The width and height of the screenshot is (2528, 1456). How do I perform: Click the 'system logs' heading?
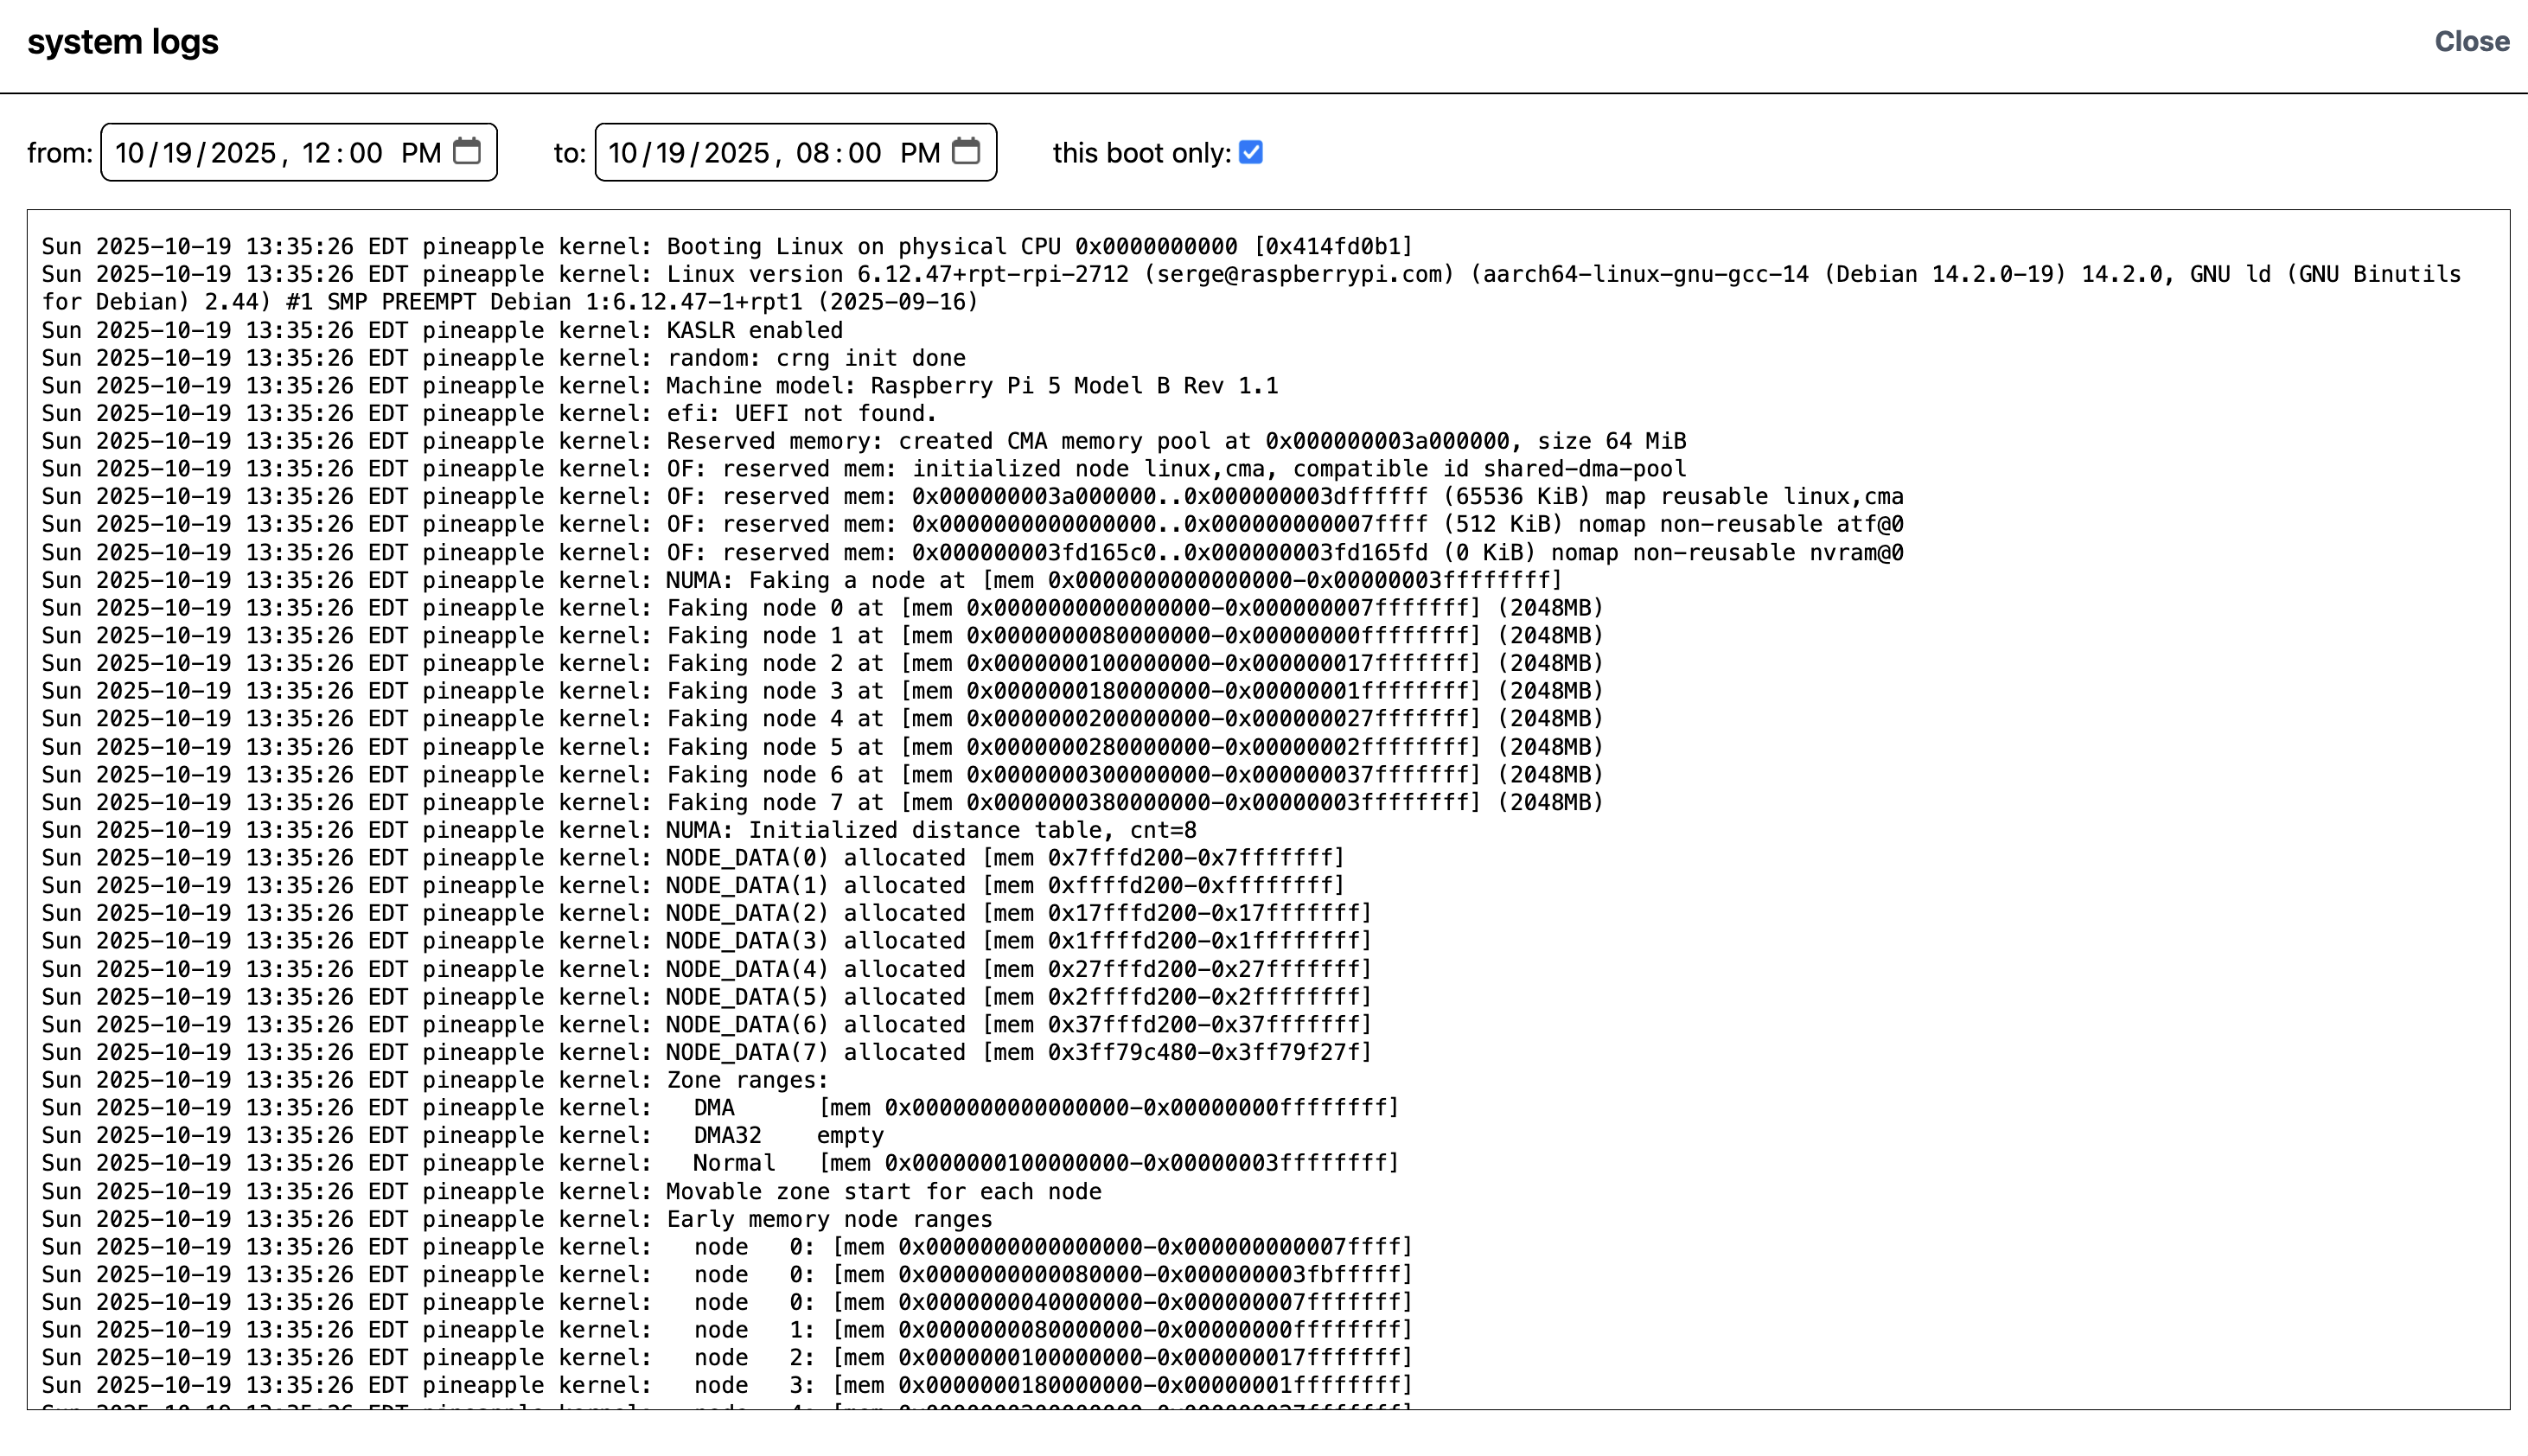tap(123, 42)
